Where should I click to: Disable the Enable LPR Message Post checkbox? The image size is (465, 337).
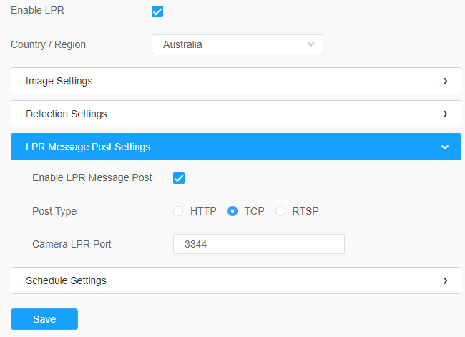tap(179, 178)
